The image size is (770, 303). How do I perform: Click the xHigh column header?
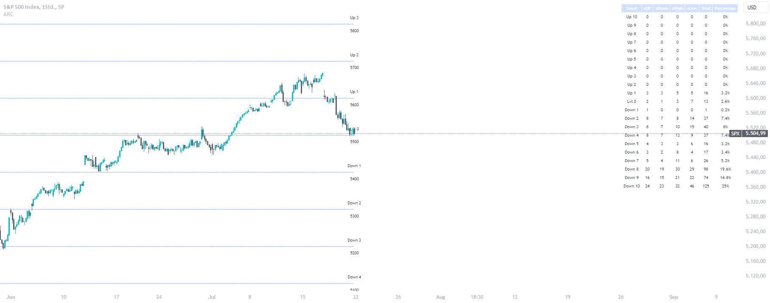[x=677, y=8]
